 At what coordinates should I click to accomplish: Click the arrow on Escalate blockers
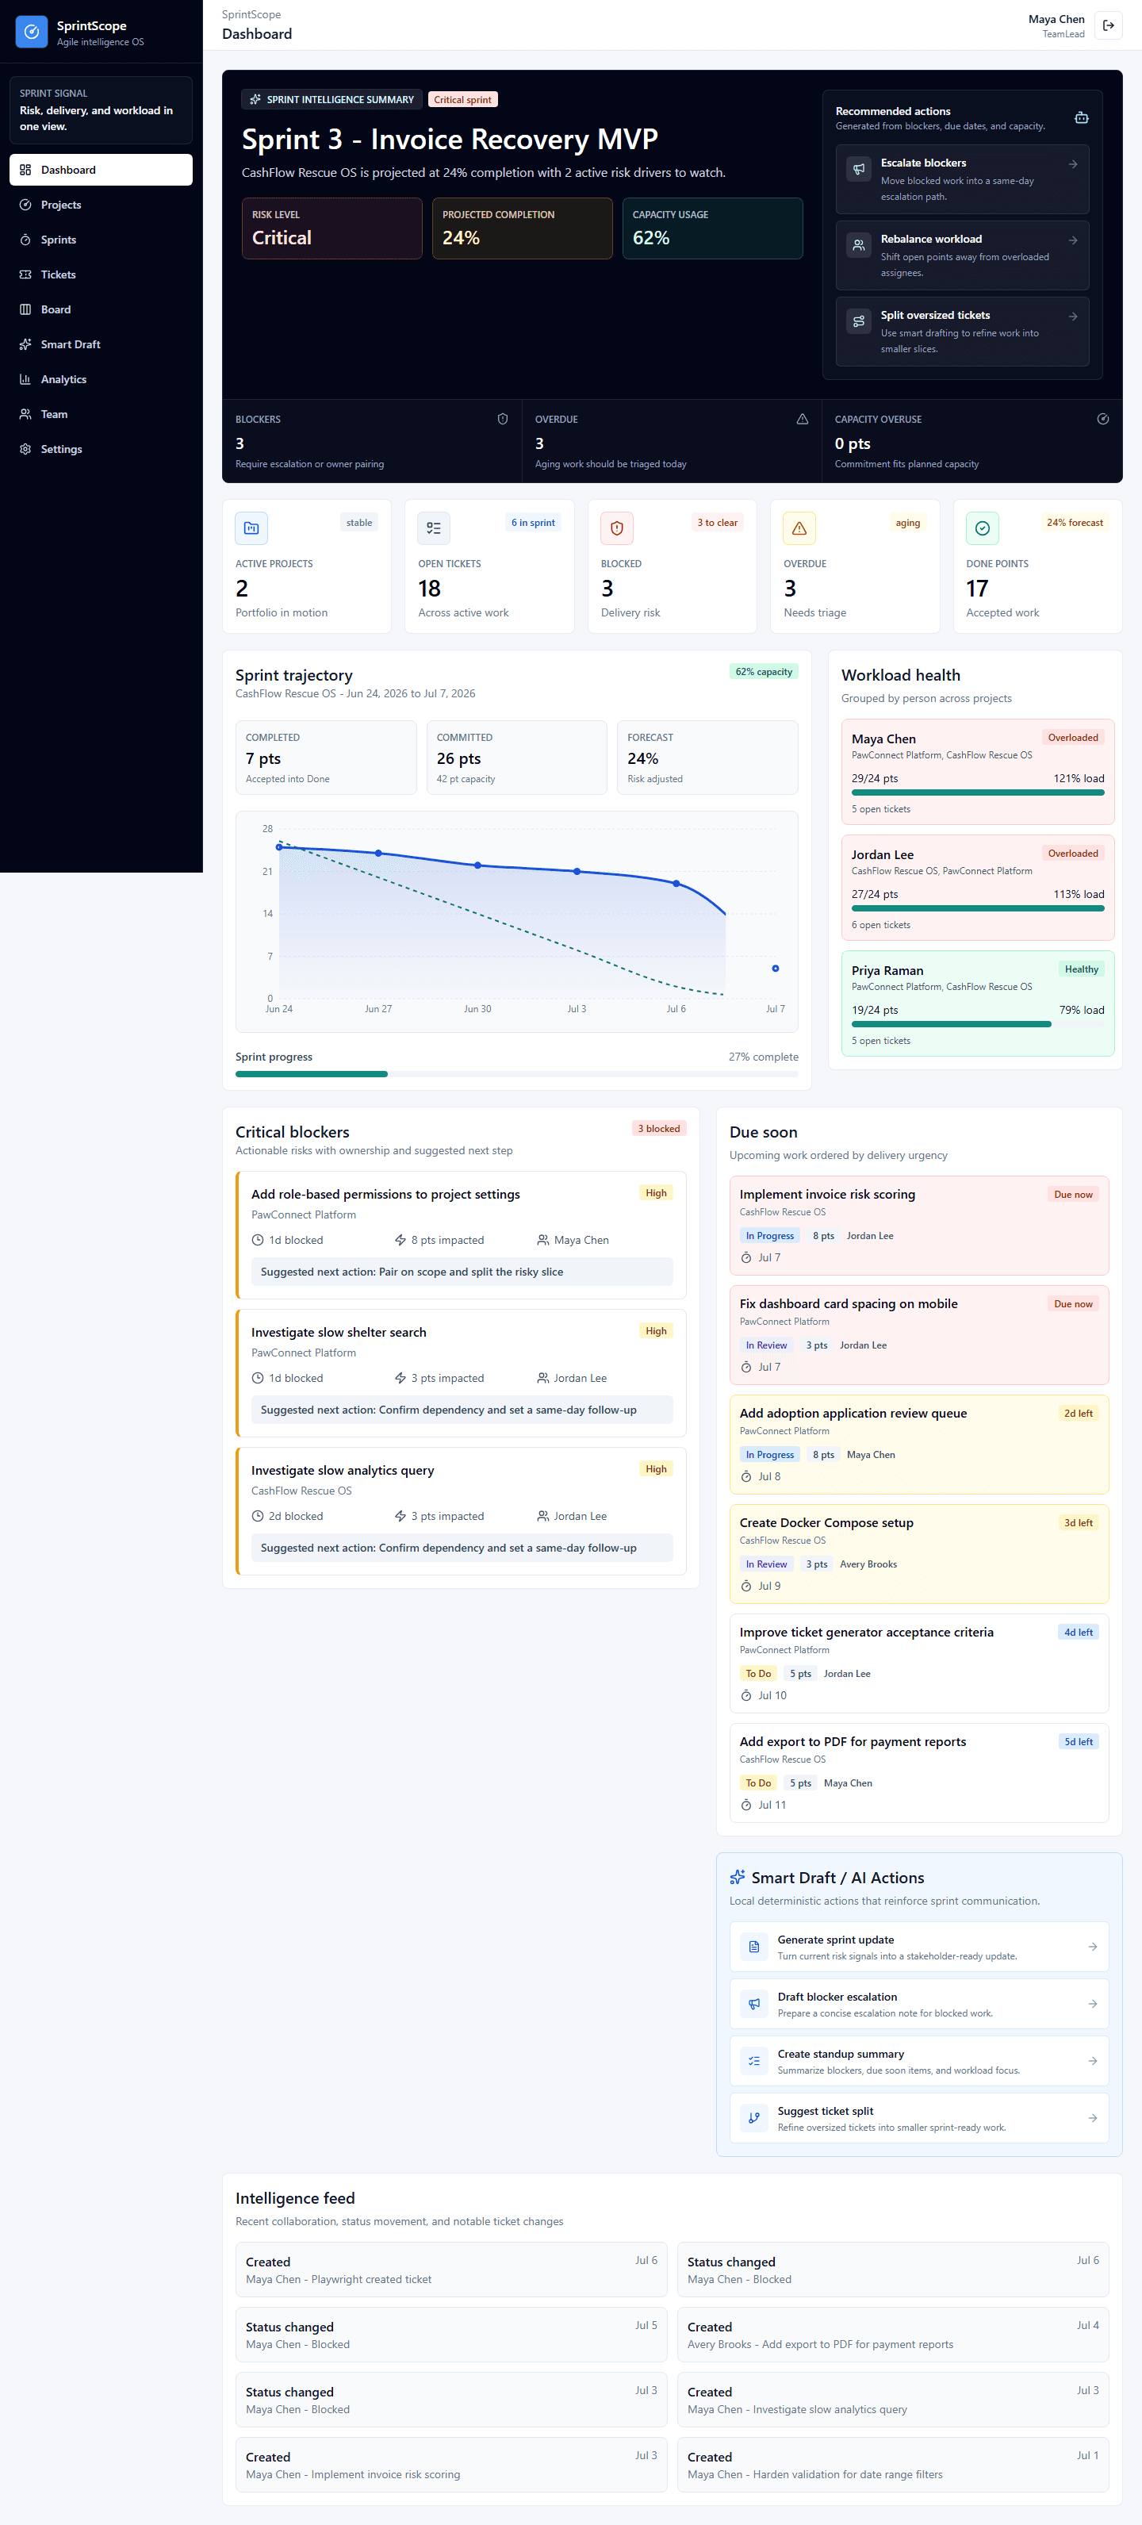click(x=1073, y=163)
